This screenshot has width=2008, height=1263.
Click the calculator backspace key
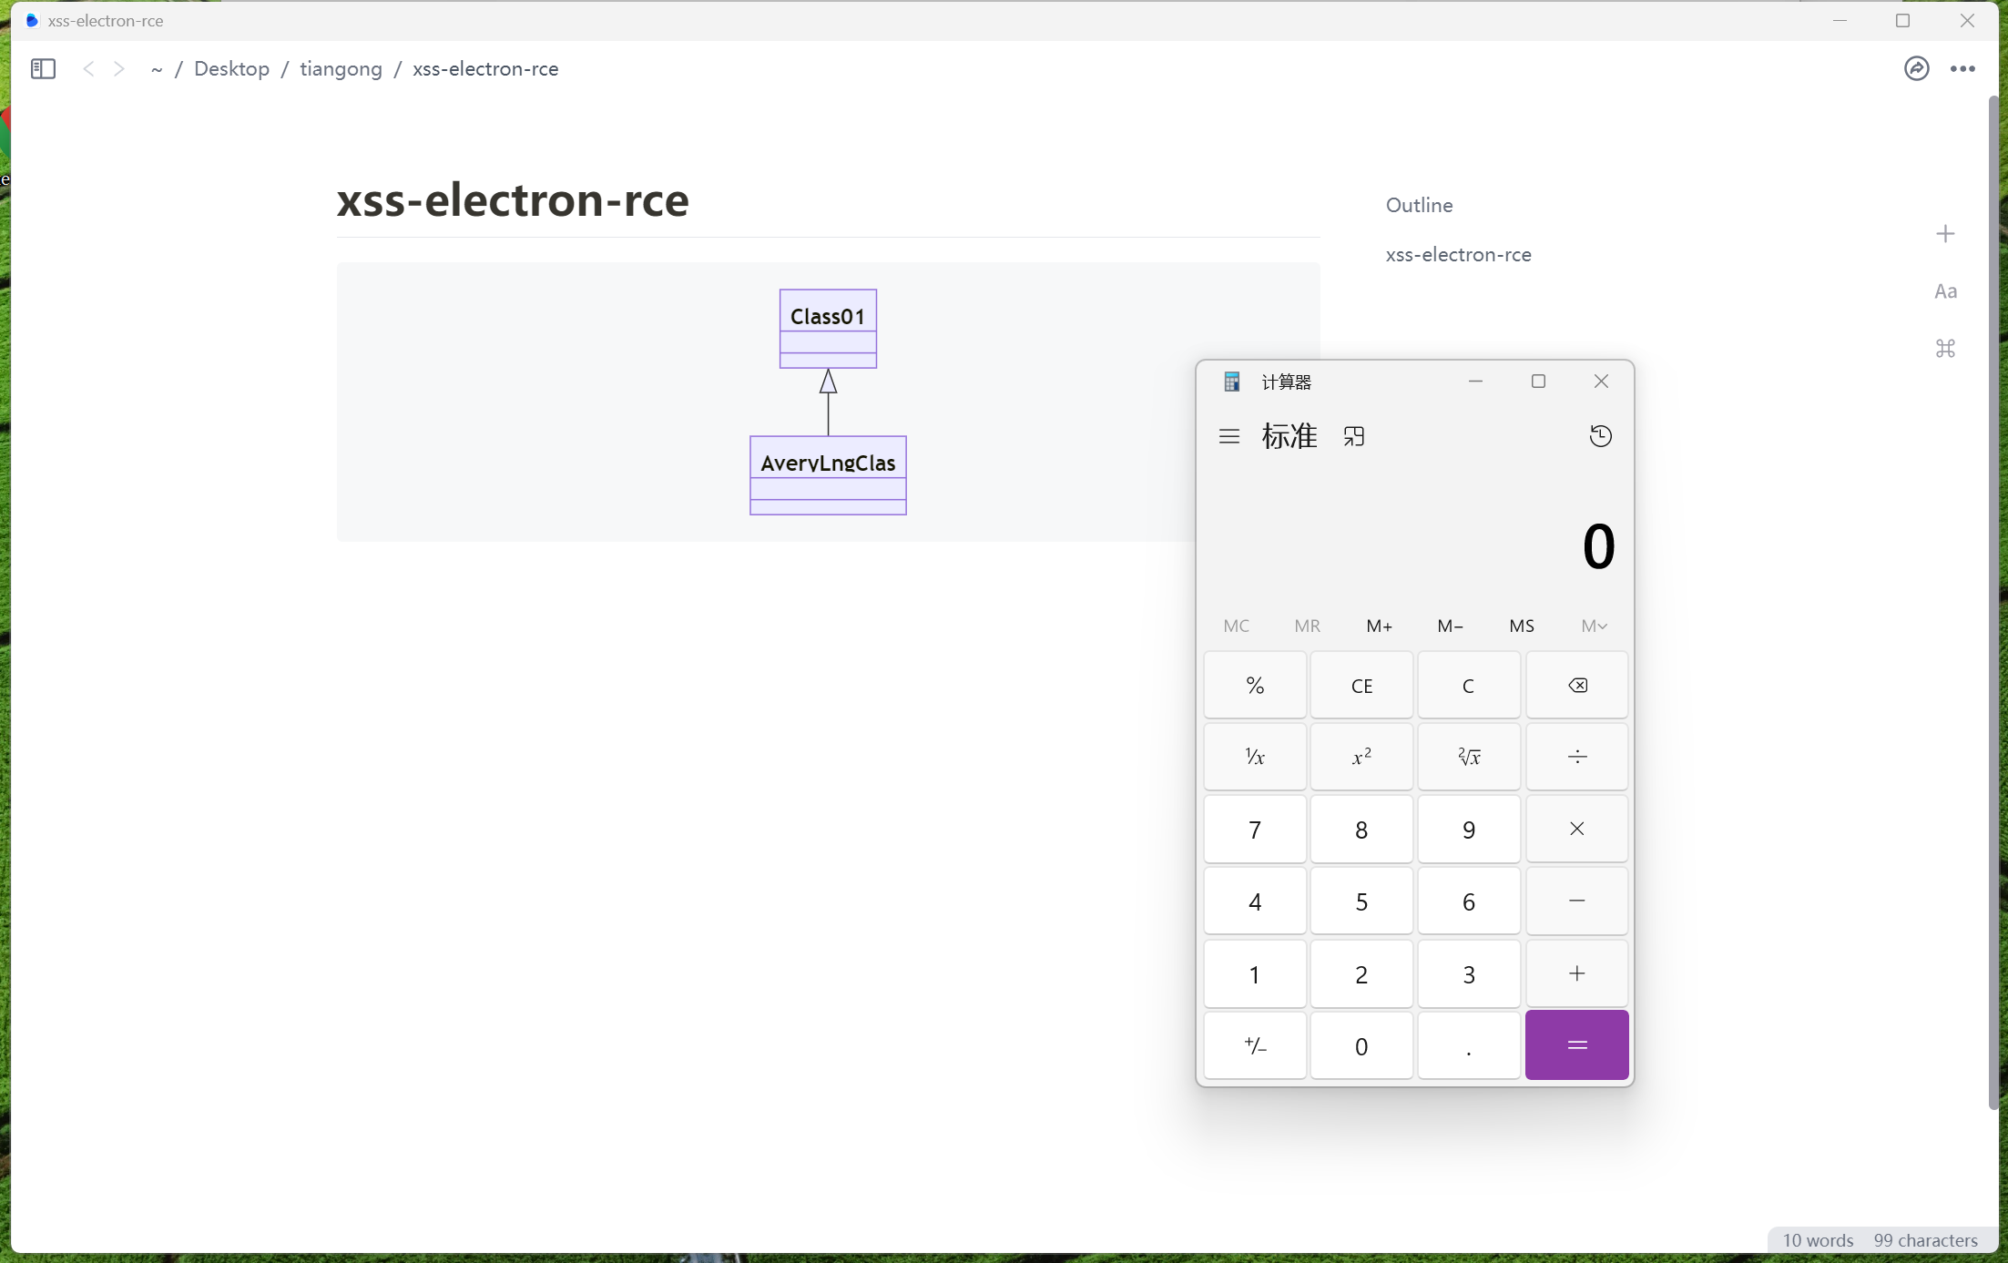coord(1576,686)
